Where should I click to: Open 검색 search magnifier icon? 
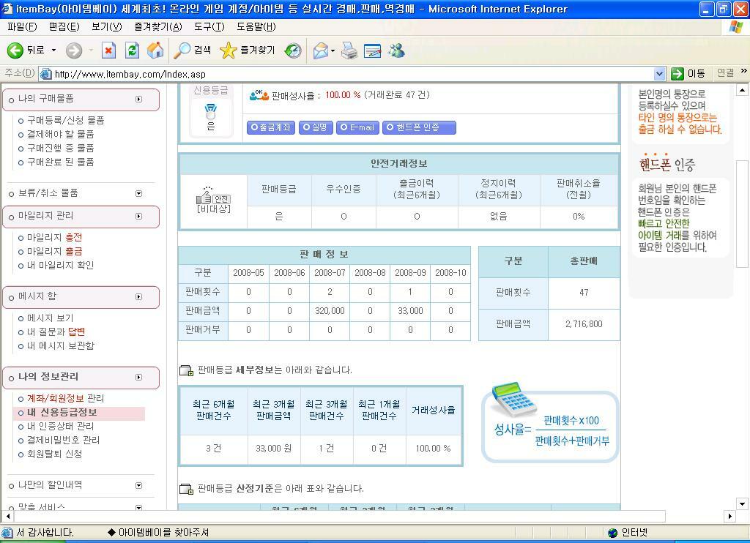(182, 50)
